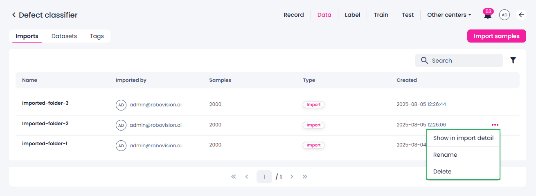
Task: Sort by Imported by column header
Action: point(131,80)
